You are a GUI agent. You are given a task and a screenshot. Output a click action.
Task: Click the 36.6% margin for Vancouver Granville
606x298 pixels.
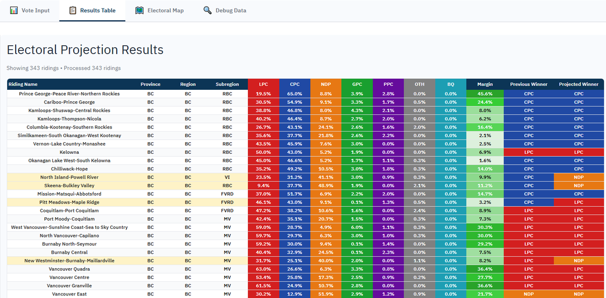point(485,285)
